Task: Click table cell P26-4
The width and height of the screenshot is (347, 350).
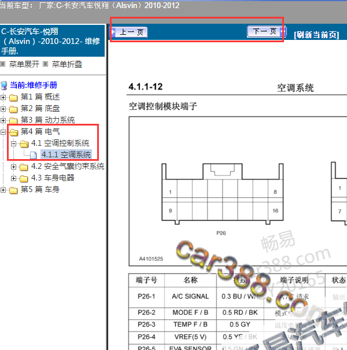Action: 146,337
